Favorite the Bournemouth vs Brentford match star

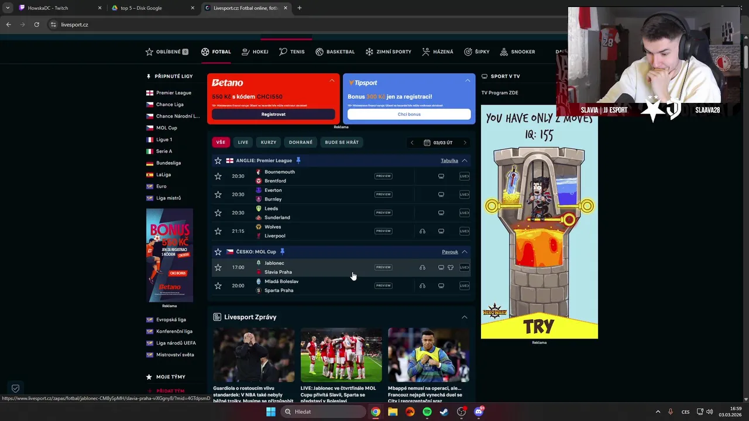[218, 176]
